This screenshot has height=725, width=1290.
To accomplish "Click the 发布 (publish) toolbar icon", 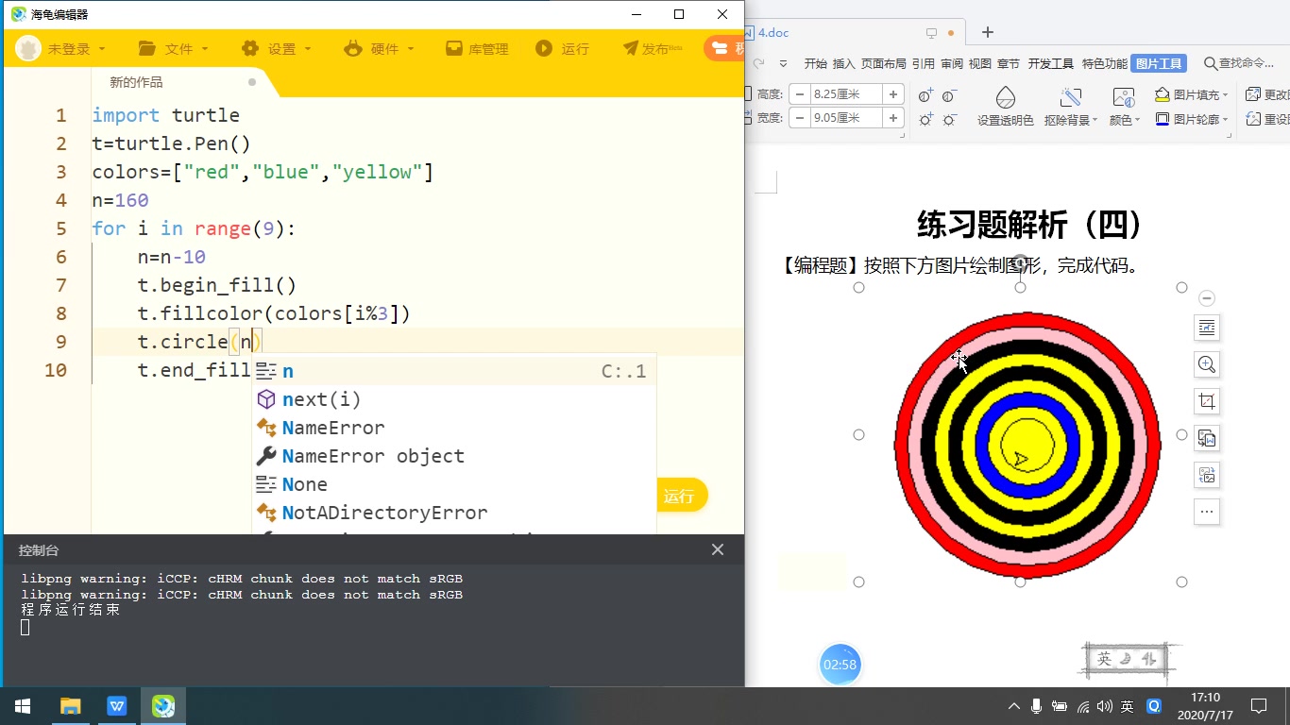I will [651, 48].
